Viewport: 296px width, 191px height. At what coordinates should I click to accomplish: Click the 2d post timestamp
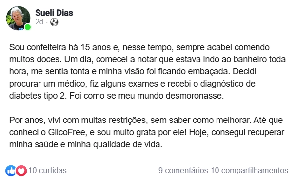pyautogui.click(x=39, y=22)
